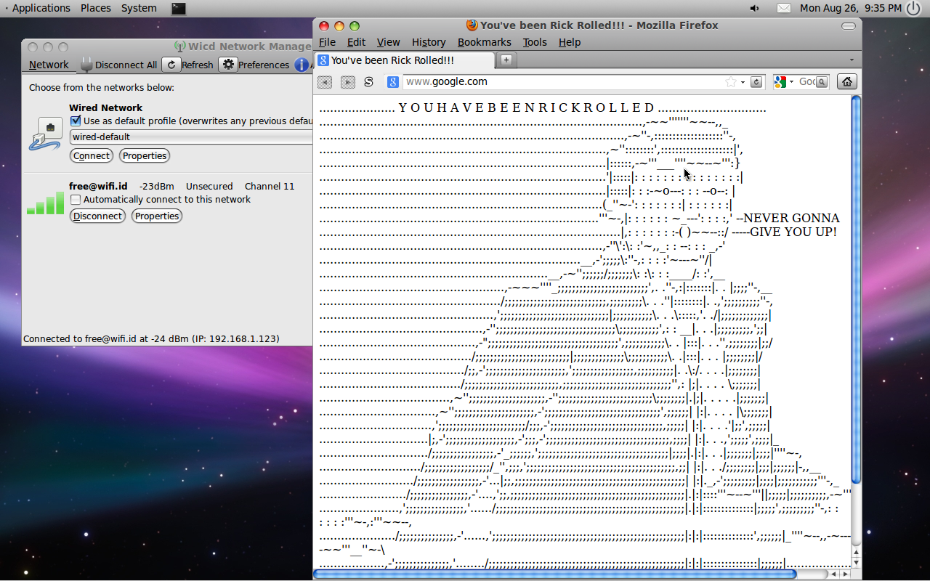The width and height of the screenshot is (930, 581).
Task: Click Disconnect for free@wifi.id
Action: click(97, 216)
